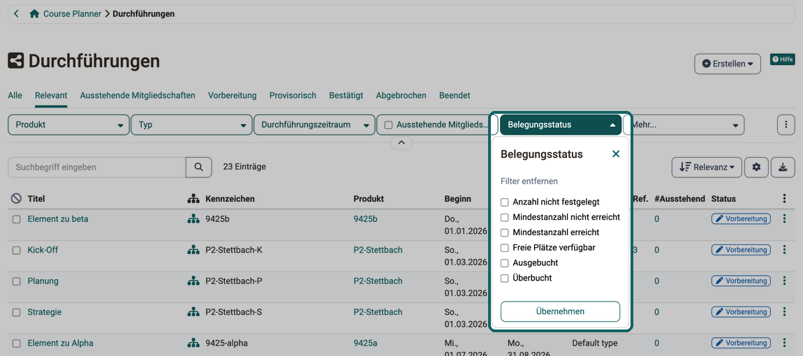Expand the Produkt filter dropdown
The width and height of the screenshot is (803, 356).
click(x=68, y=124)
